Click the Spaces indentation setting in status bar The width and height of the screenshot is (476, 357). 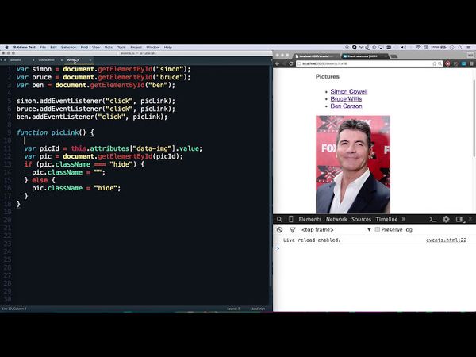coord(233,309)
